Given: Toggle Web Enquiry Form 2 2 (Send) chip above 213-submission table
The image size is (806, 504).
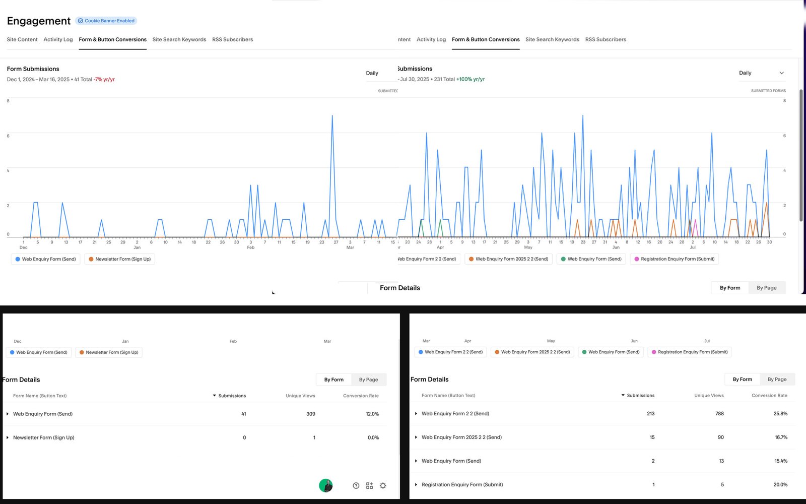Looking at the screenshot, I should [x=450, y=352].
